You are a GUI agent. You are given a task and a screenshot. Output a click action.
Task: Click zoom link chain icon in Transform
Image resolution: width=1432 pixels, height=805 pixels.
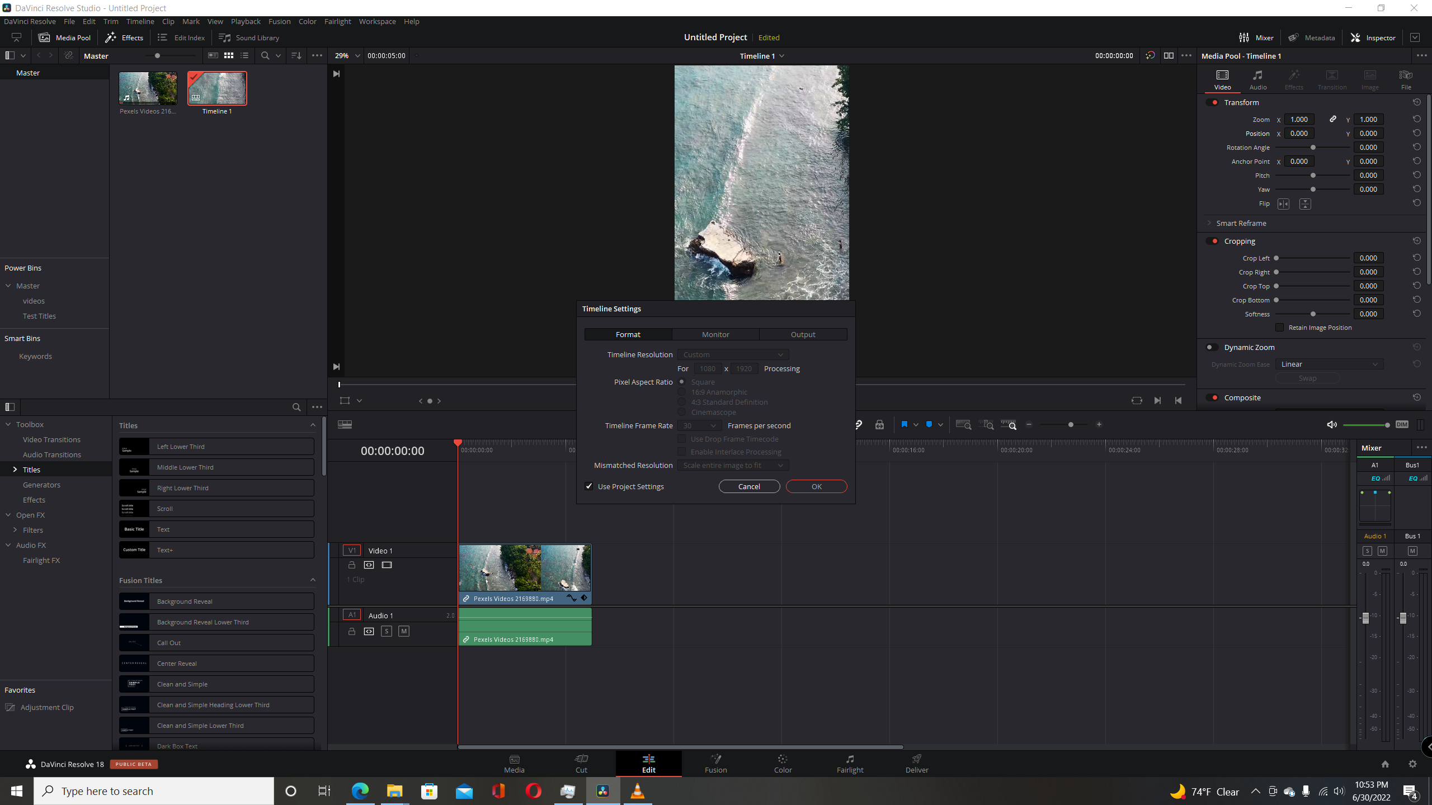(x=1333, y=119)
